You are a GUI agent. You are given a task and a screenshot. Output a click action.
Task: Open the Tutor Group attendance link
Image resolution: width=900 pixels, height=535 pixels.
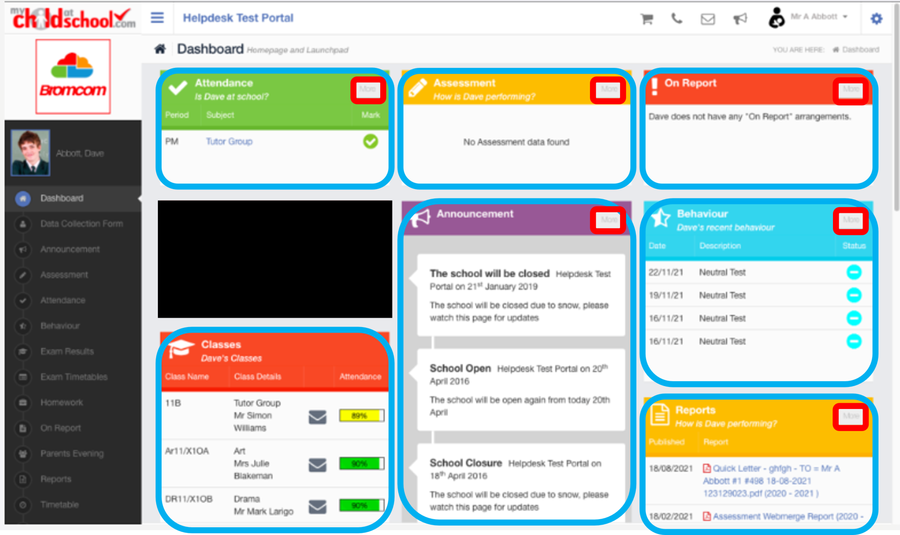click(229, 141)
